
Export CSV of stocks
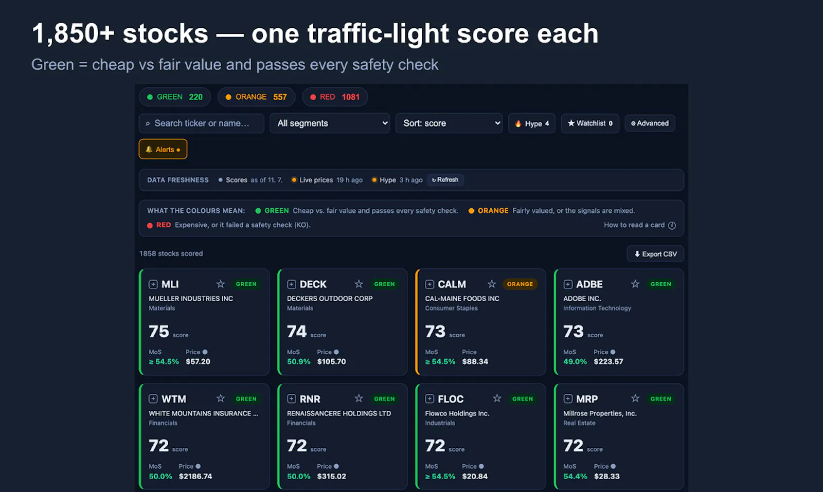tap(655, 254)
